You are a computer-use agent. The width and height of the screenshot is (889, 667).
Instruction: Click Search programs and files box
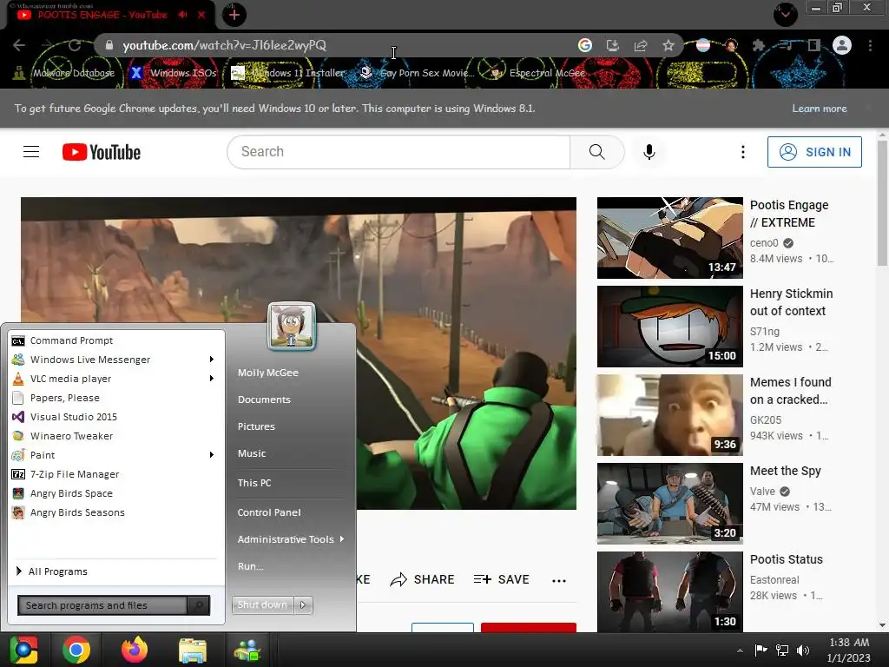point(102,605)
